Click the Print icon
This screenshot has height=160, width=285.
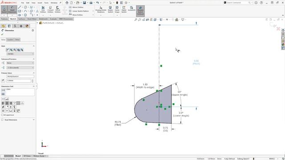pyautogui.click(x=91, y=3)
